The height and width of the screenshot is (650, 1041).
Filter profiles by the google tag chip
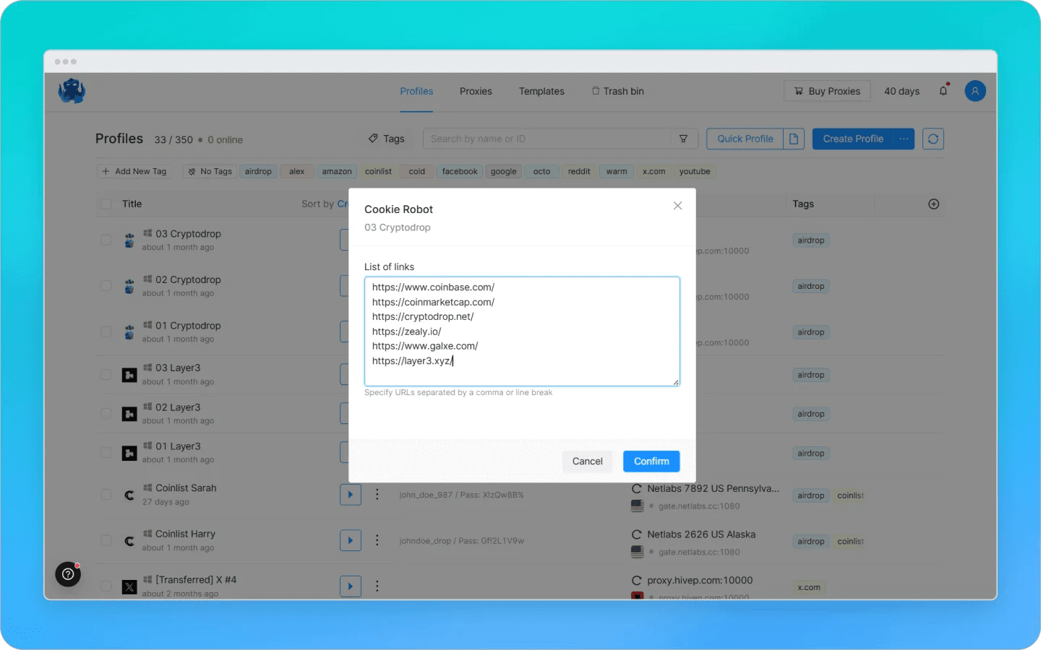tap(503, 172)
